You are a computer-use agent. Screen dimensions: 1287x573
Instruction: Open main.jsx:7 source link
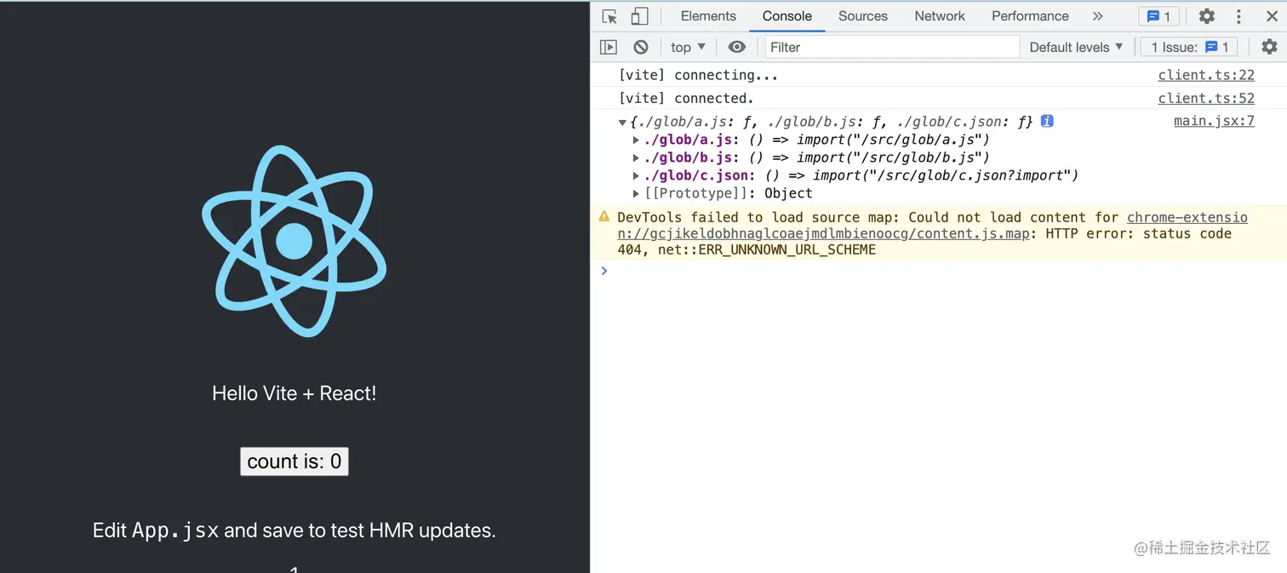(x=1214, y=121)
